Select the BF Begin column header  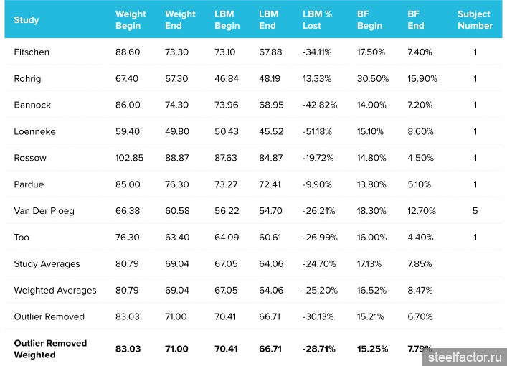[x=369, y=19]
